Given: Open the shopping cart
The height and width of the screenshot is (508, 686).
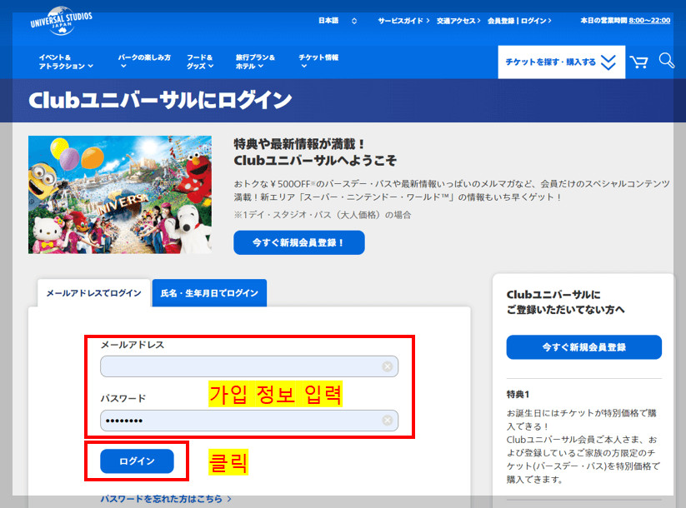Looking at the screenshot, I should coord(638,61).
